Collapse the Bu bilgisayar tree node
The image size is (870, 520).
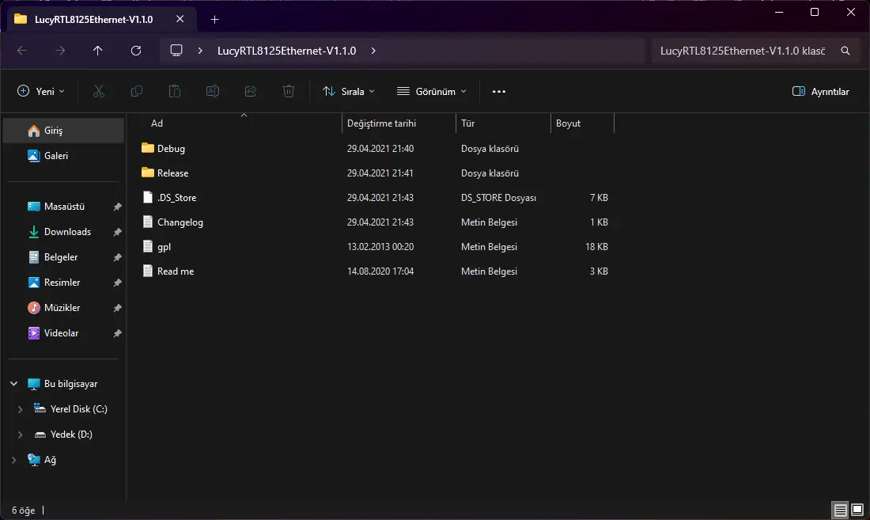coord(14,384)
